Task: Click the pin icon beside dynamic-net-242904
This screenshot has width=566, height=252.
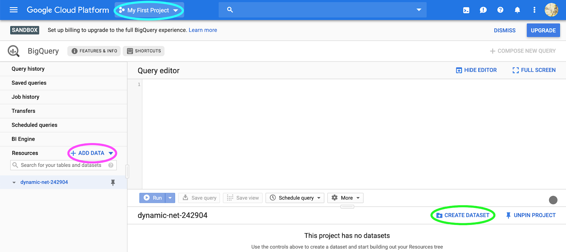Action: click(x=113, y=182)
